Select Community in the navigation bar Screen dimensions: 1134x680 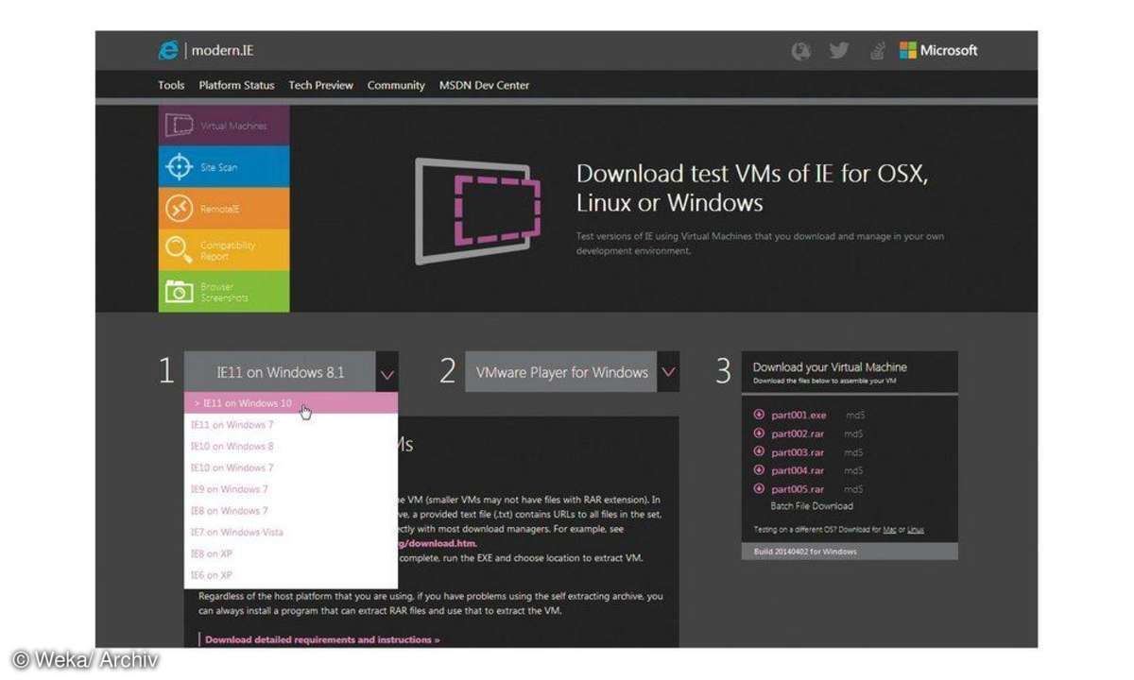(396, 85)
